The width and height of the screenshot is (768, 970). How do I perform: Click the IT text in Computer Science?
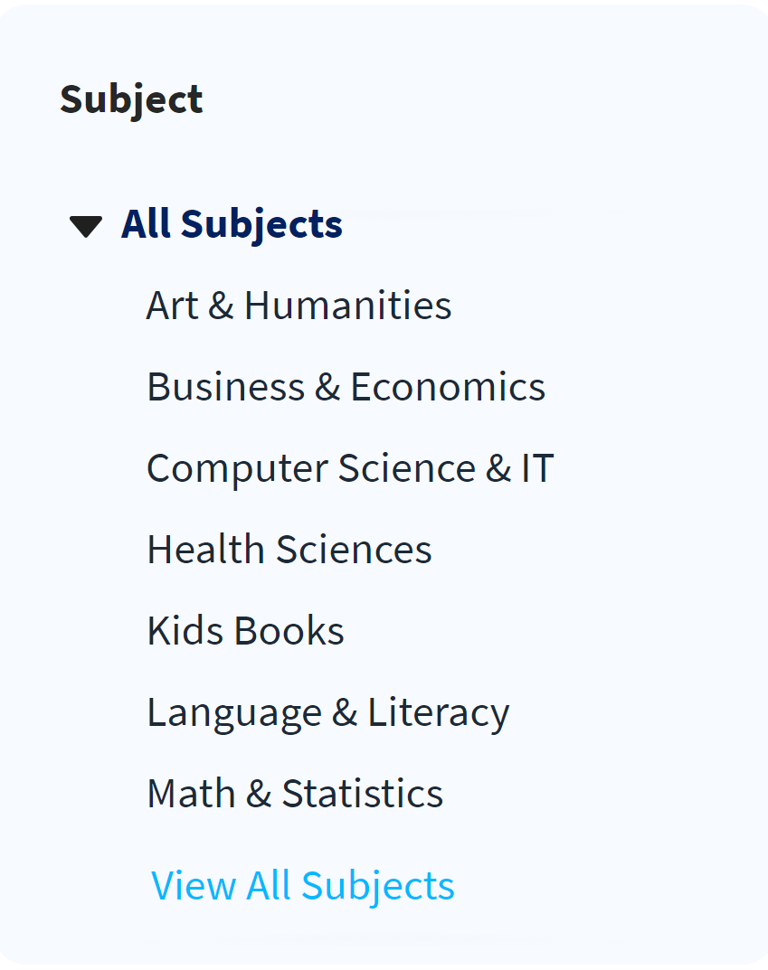[536, 468]
